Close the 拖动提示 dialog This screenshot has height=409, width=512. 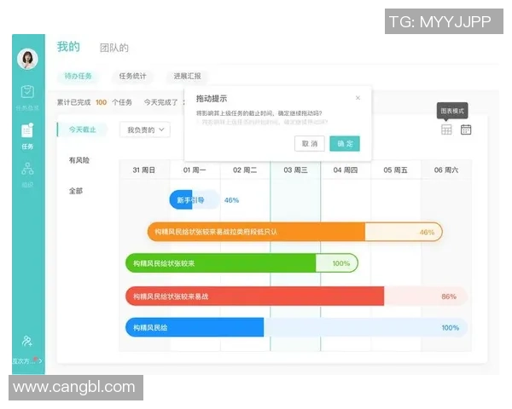[358, 98]
